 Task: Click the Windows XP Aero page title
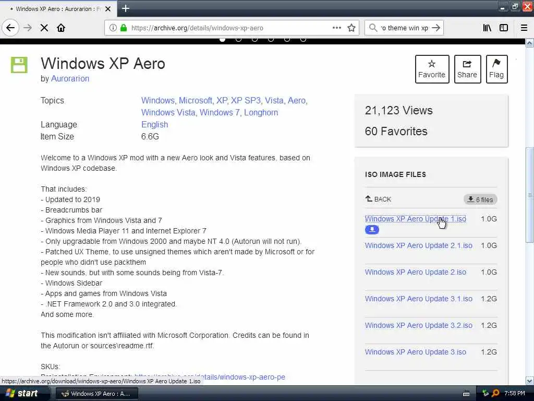click(x=103, y=63)
